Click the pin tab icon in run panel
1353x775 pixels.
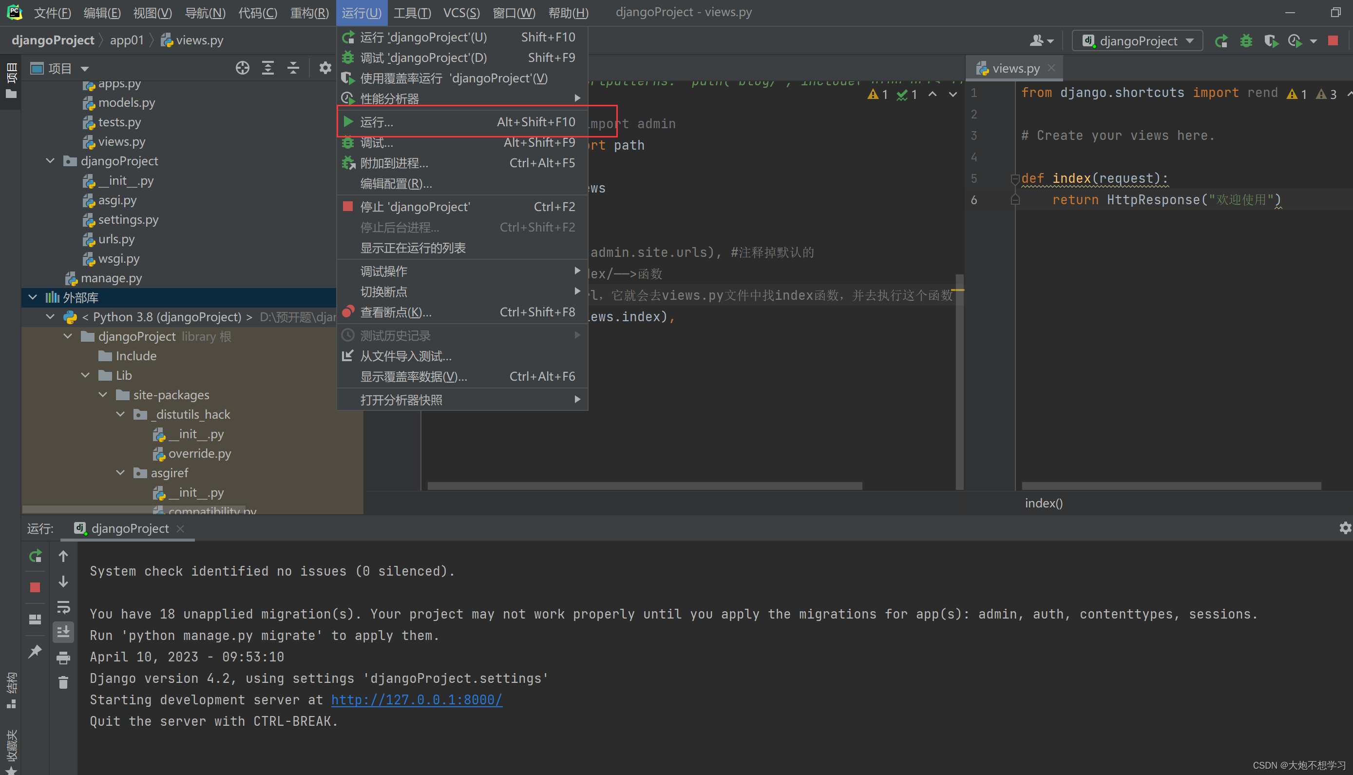click(35, 651)
